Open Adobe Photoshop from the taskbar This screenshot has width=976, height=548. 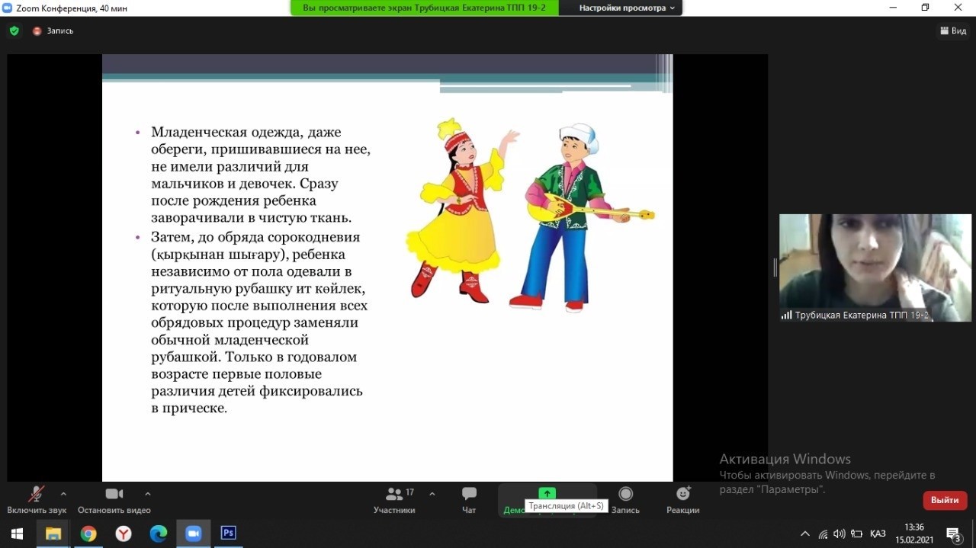tap(228, 534)
